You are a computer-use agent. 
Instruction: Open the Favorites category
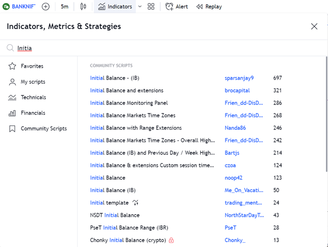coord(26,66)
